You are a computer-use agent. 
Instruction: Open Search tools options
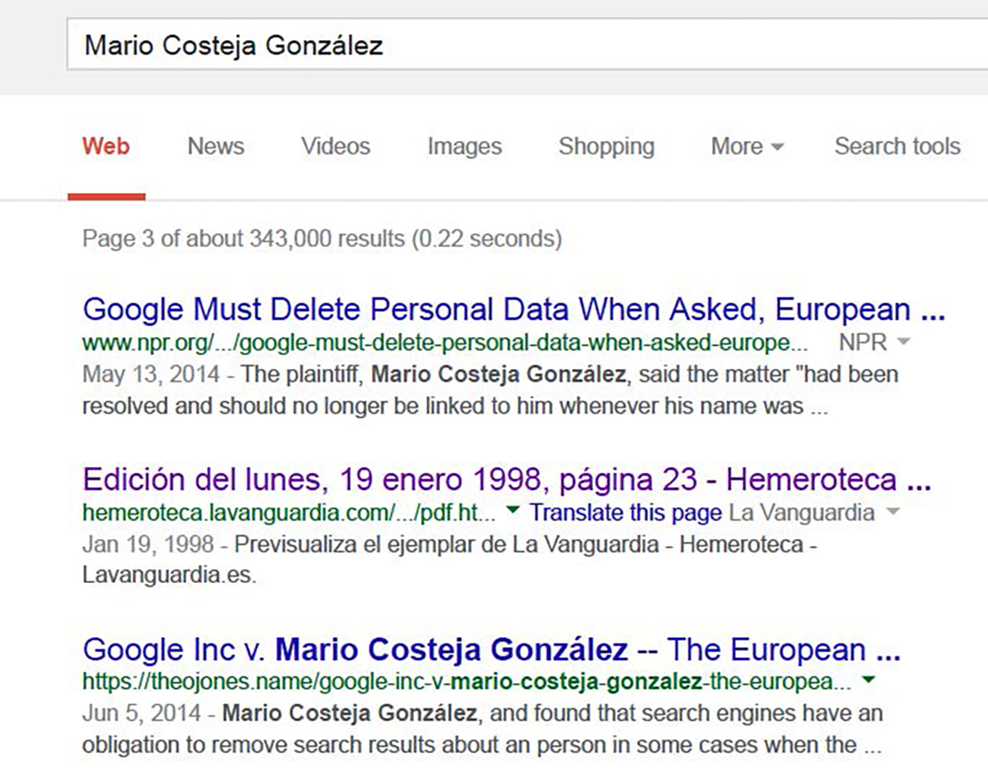pos(897,146)
